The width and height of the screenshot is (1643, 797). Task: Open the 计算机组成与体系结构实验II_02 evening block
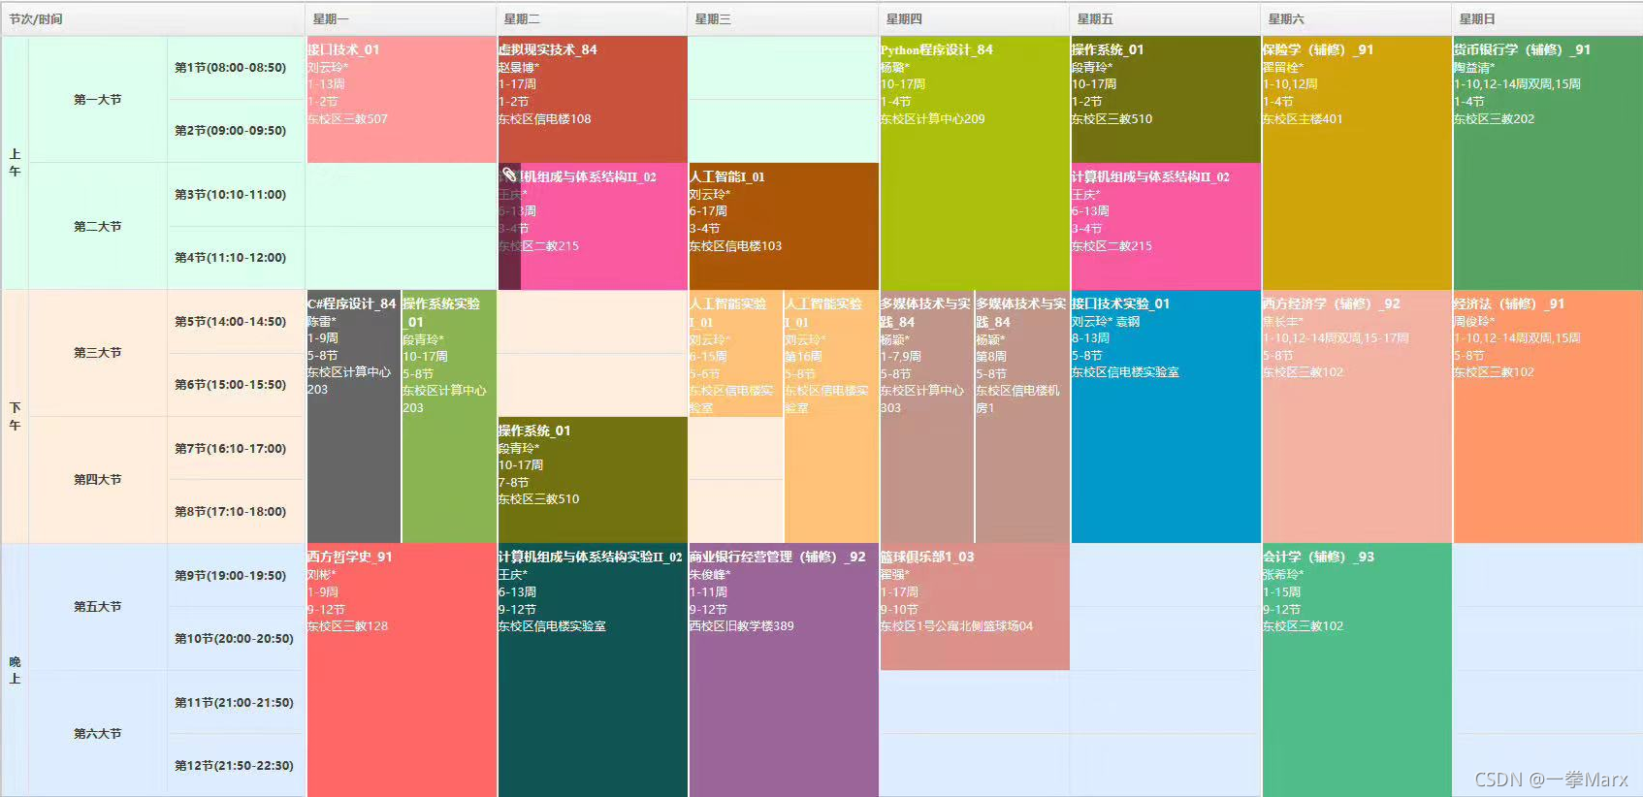coord(593,670)
